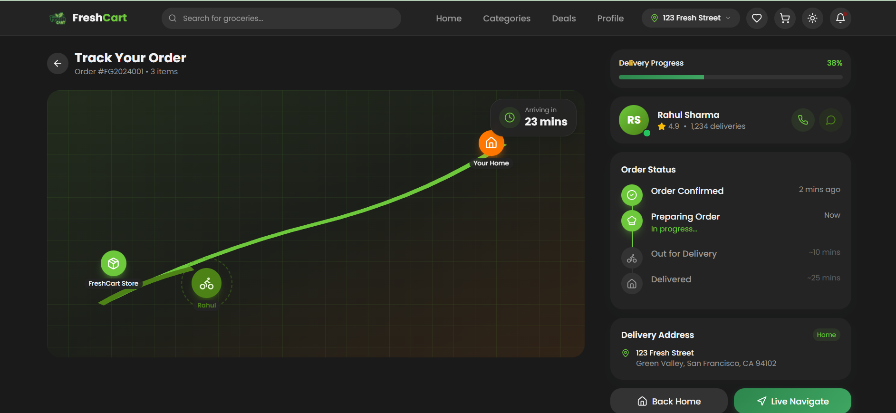
Task: Click the delivery address location pin
Action: 626,353
